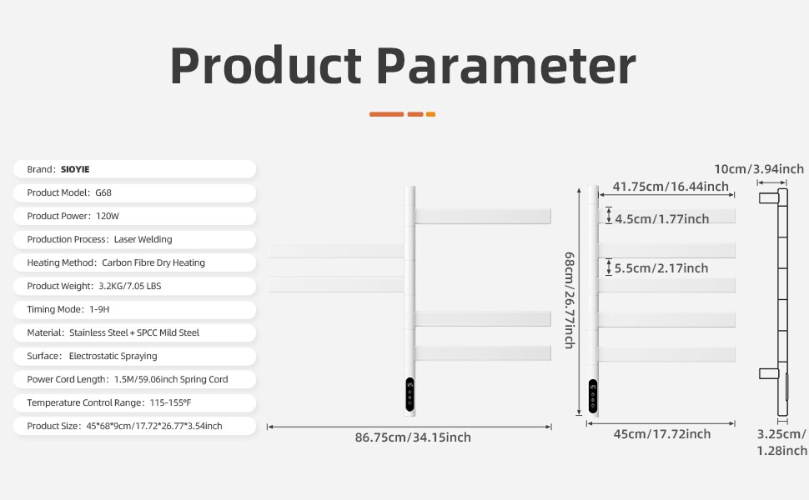The width and height of the screenshot is (809, 500).
Task: Click the 10cm/3.94inch depth label
Action: 758,170
